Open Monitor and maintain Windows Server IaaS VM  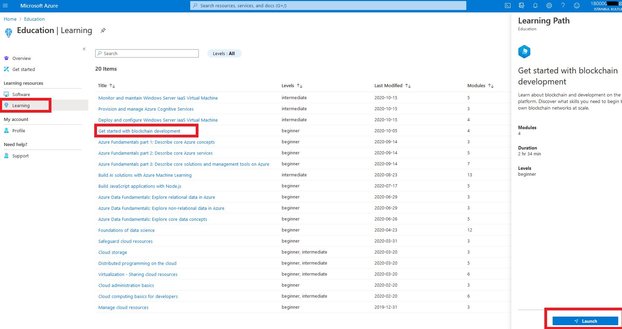(x=158, y=98)
